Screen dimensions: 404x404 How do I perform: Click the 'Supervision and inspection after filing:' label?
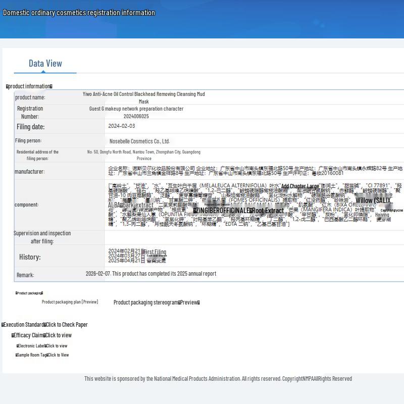click(42, 237)
